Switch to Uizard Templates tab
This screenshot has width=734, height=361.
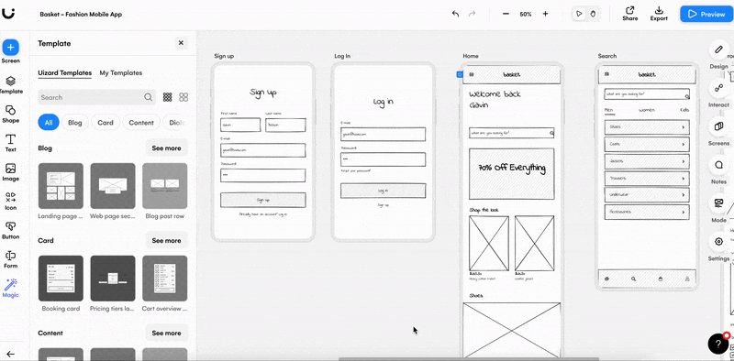point(64,73)
